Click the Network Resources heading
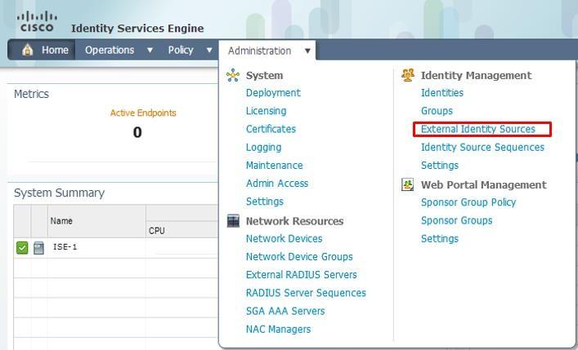Image resolution: width=578 pixels, height=350 pixels. (x=294, y=221)
